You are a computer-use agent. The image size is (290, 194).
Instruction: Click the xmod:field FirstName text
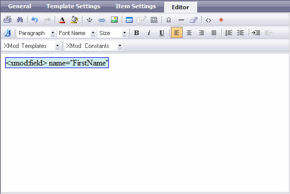pos(57,63)
